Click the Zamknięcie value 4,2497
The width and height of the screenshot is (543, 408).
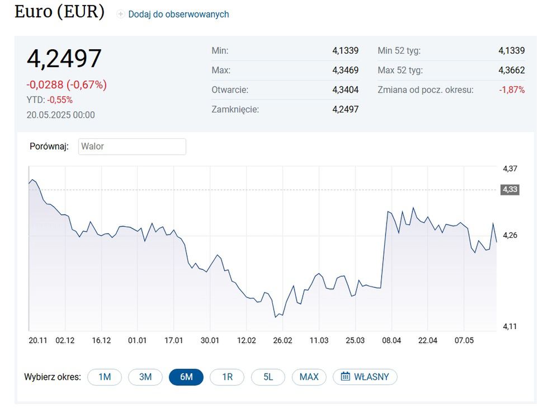(346, 109)
